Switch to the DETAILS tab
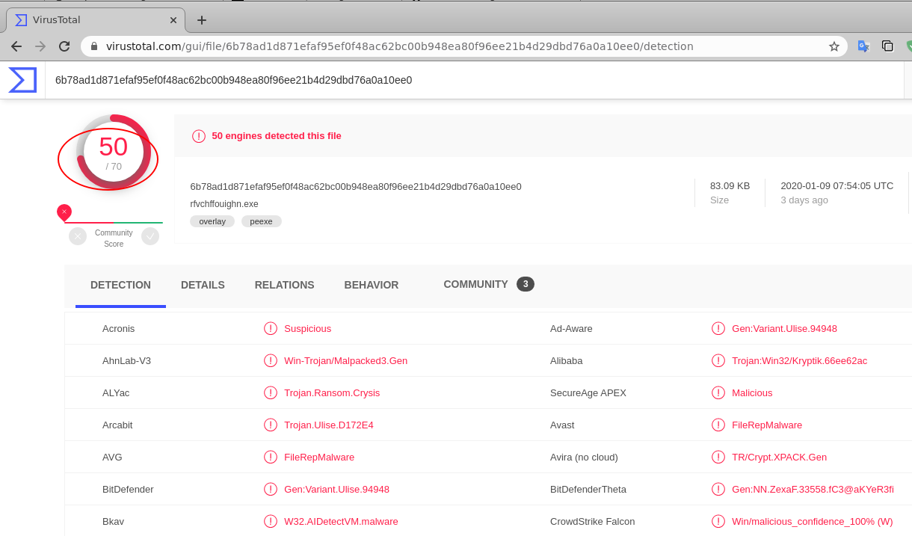Viewport: 912px width, 536px height. [x=203, y=285]
